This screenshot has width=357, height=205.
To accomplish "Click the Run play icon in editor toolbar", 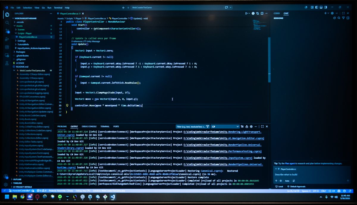I will (x=246, y=13).
